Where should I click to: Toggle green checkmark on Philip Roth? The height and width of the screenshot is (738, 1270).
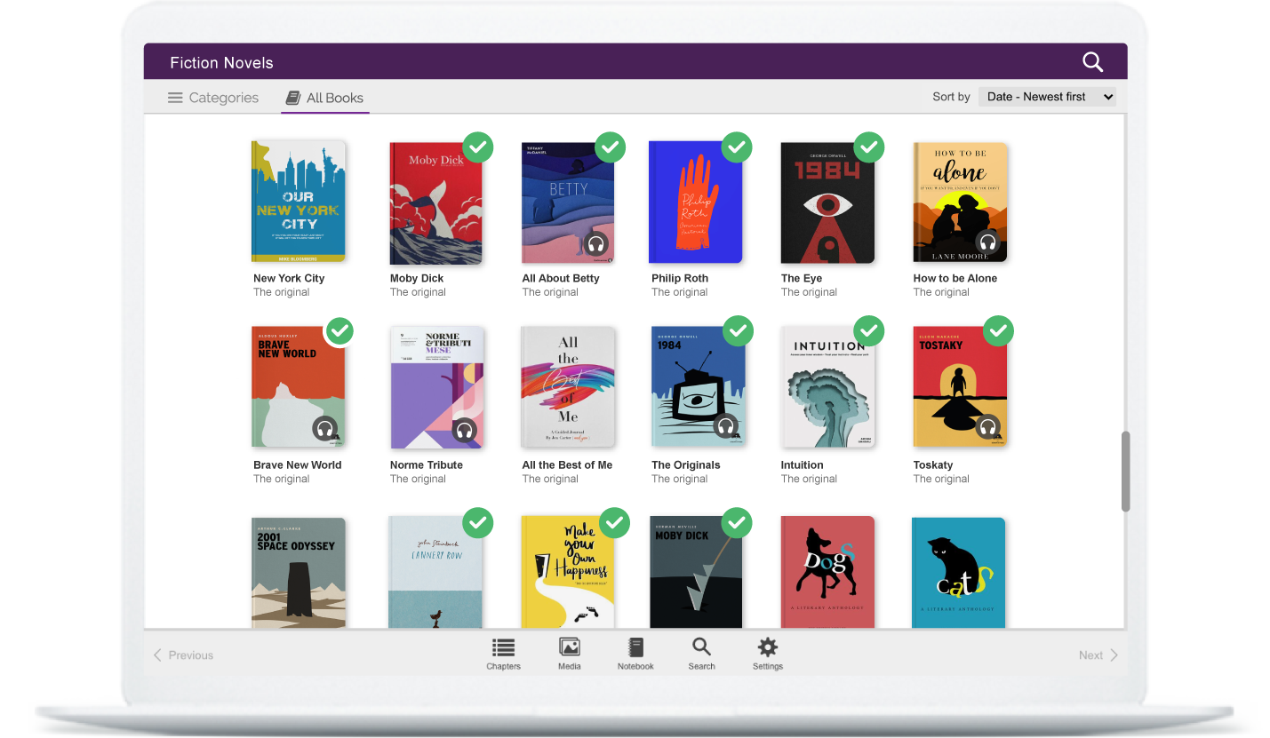pyautogui.click(x=736, y=147)
